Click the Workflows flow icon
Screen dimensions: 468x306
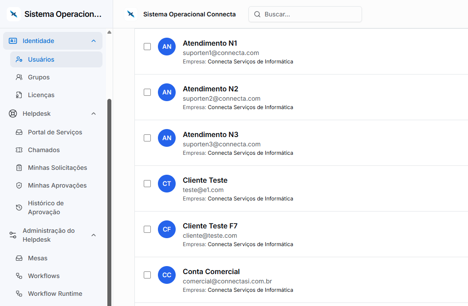(19, 276)
